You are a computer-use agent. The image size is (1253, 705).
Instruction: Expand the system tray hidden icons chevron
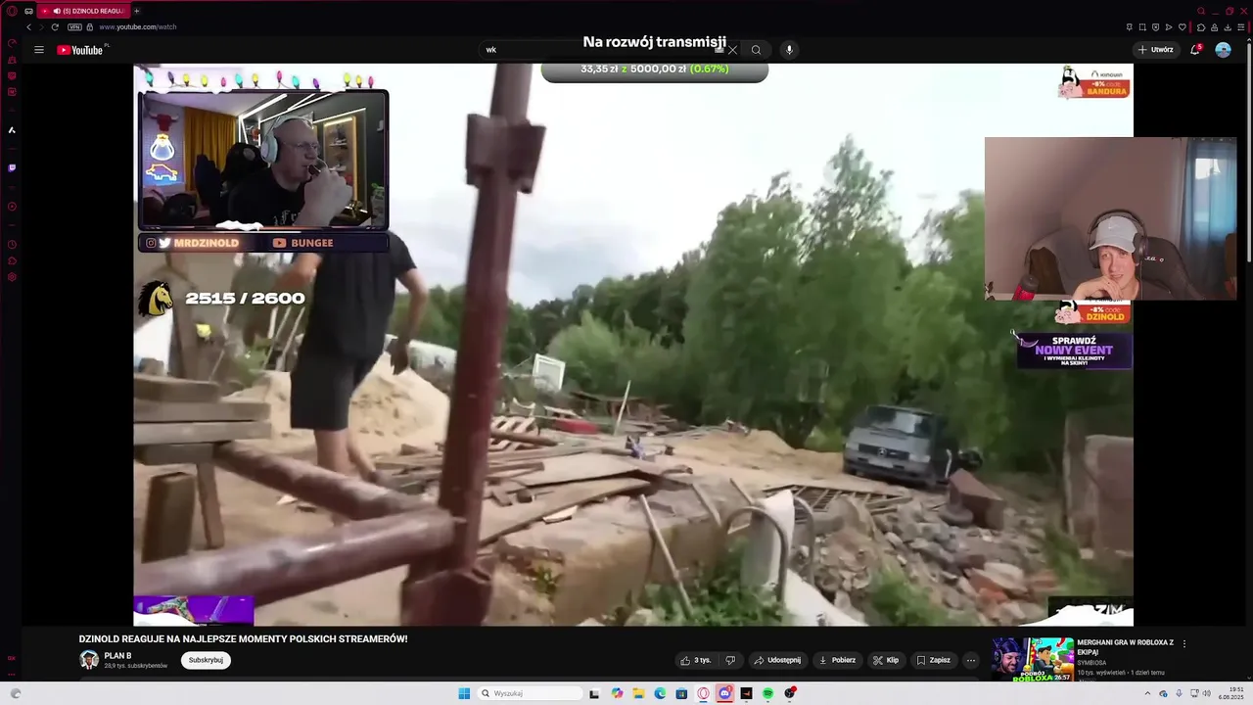[x=1147, y=693]
